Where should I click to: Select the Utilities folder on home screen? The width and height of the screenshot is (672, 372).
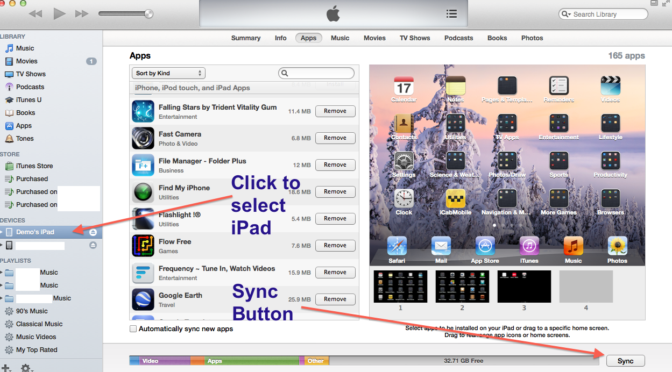click(455, 124)
